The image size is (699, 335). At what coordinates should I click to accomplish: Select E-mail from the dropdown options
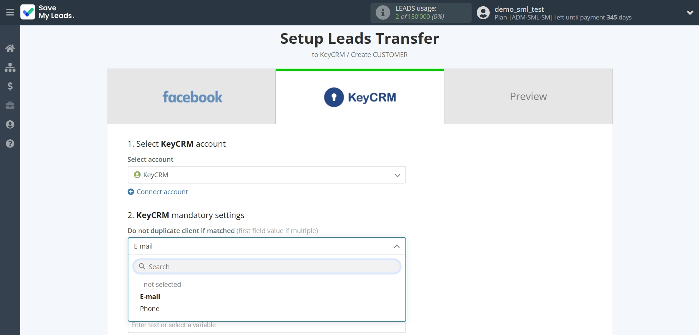pyautogui.click(x=150, y=296)
